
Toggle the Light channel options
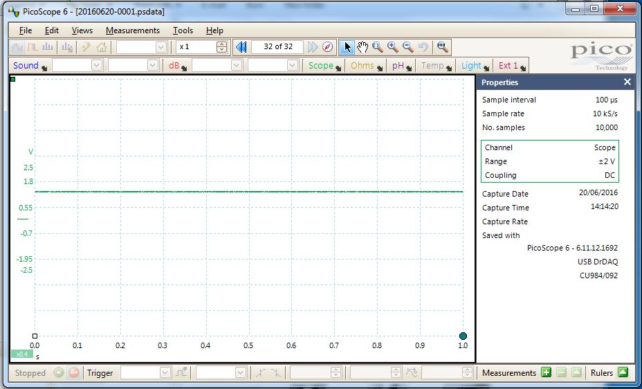(x=475, y=66)
